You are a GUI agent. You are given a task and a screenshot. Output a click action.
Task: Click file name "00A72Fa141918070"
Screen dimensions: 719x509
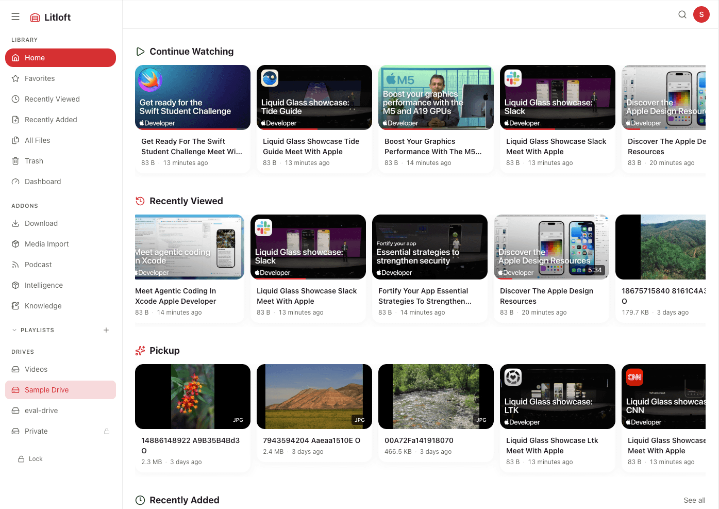419,440
